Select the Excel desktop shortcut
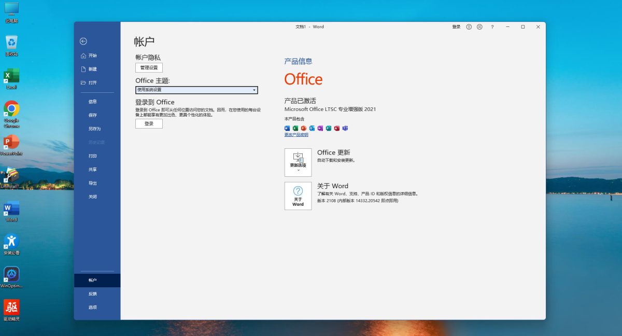 [x=11, y=79]
